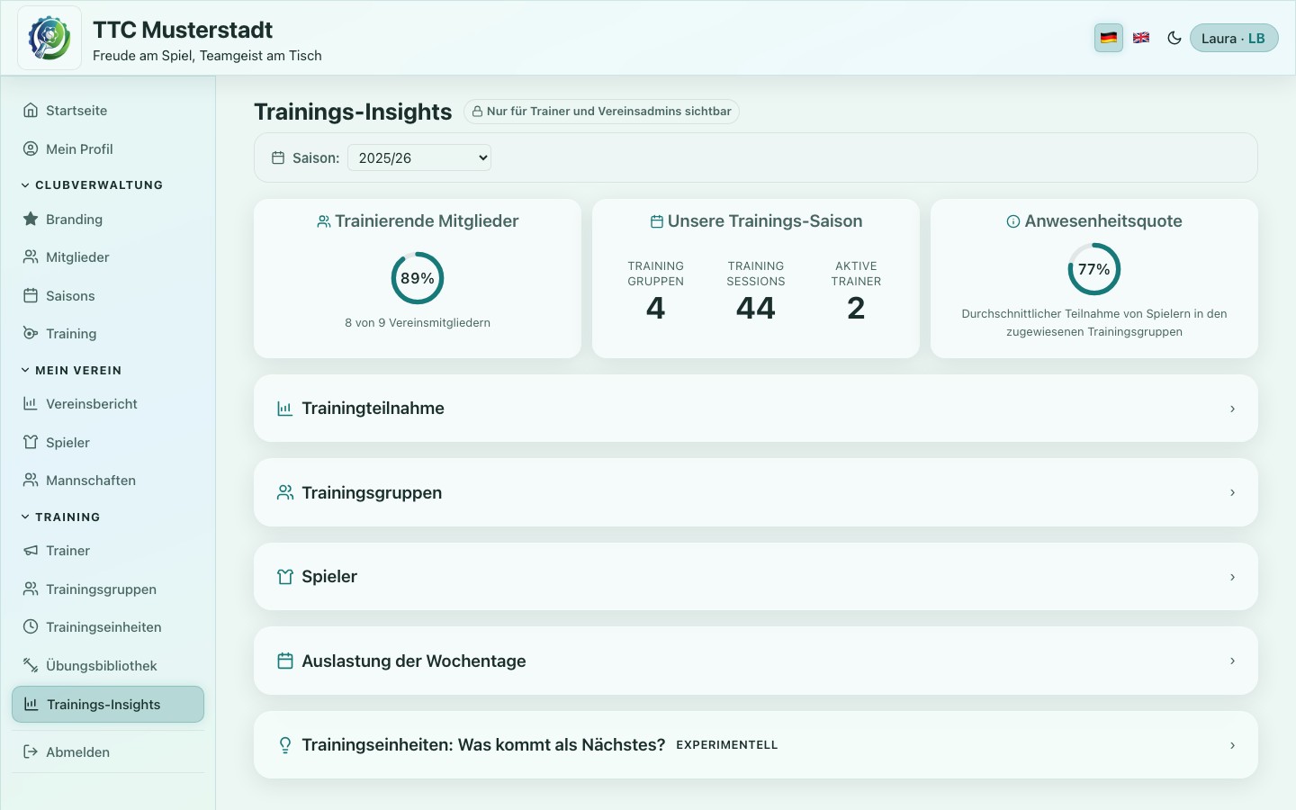1296x810 pixels.
Task: Click the Auslastung der Wochentage calendar icon
Action: pos(285,661)
